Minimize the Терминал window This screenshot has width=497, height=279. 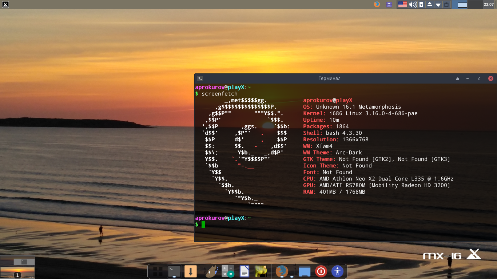(468, 78)
